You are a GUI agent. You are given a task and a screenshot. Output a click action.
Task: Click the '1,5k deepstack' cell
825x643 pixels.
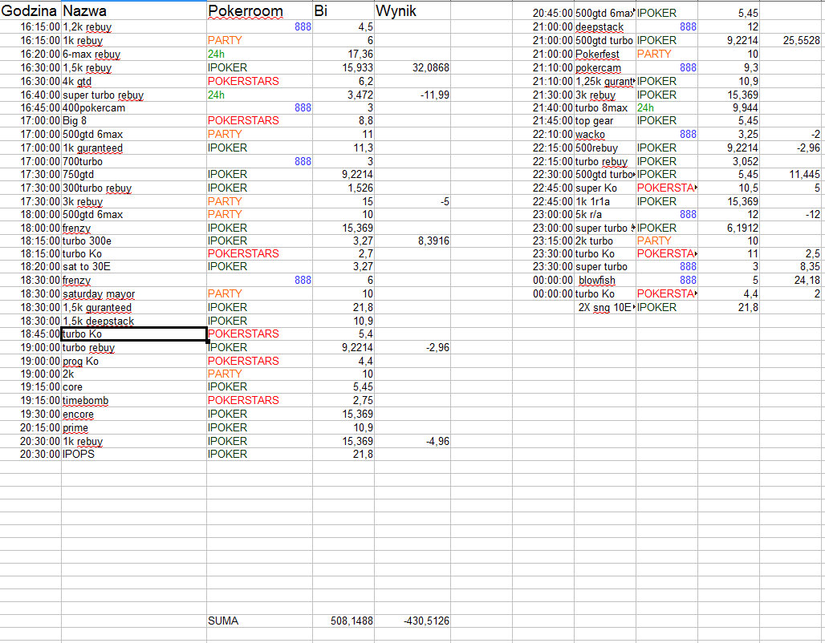pyautogui.click(x=134, y=321)
